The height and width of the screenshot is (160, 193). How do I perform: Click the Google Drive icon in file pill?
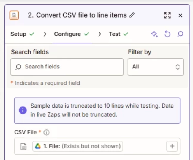pos(38,146)
